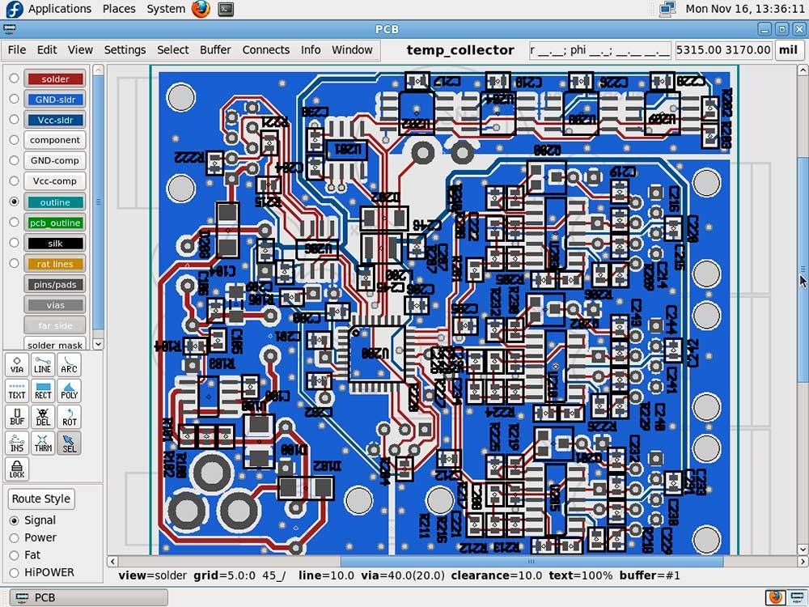Toggle vias visibility button
809x607 pixels.
tap(55, 305)
